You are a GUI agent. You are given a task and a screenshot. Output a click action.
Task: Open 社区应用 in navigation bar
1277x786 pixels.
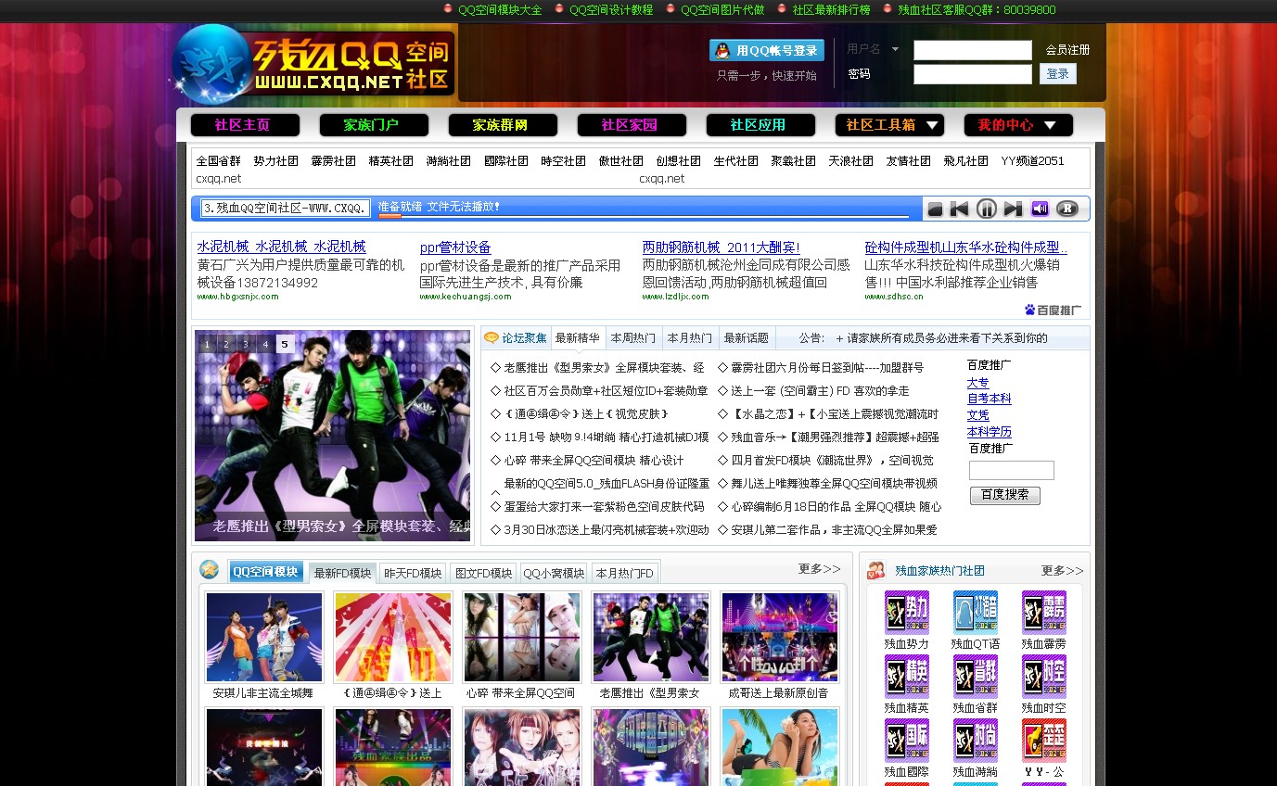(760, 125)
